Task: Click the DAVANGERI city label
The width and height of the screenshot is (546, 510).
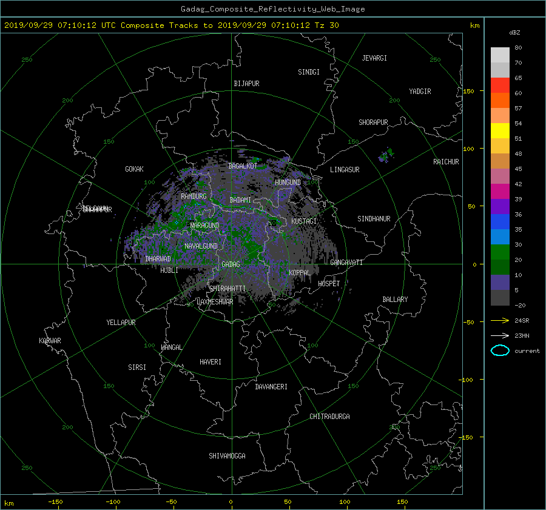Action: coord(271,387)
